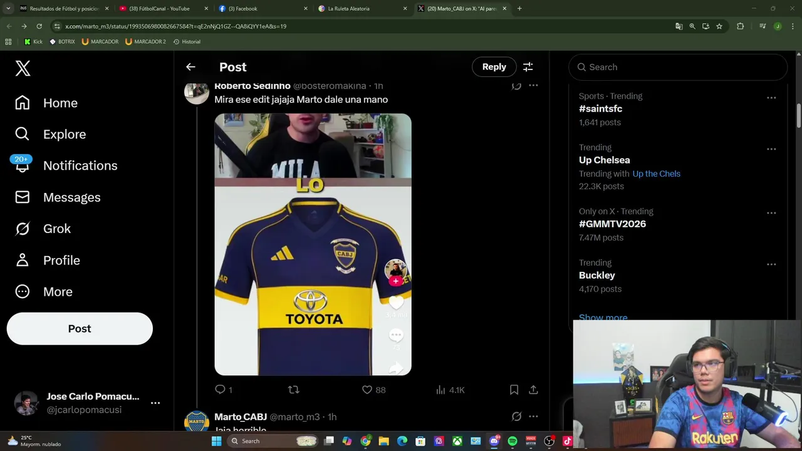Open the #saintsfc trending topic

pyautogui.click(x=600, y=108)
